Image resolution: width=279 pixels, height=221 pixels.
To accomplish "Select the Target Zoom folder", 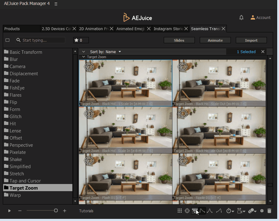I will 38,188.
